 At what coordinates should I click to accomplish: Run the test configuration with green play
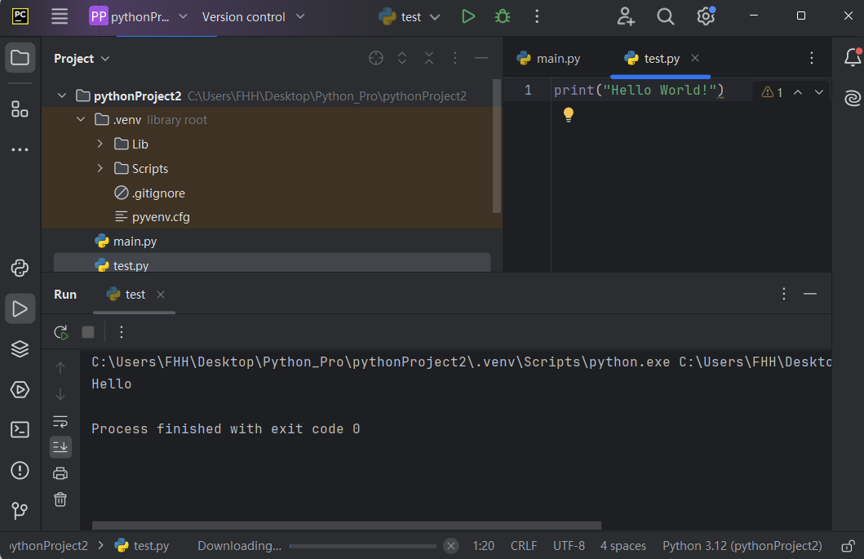pos(467,16)
